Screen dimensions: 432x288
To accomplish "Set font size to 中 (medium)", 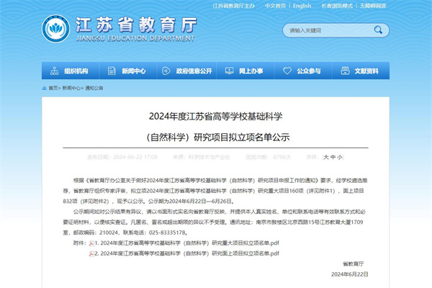I will (333, 156).
